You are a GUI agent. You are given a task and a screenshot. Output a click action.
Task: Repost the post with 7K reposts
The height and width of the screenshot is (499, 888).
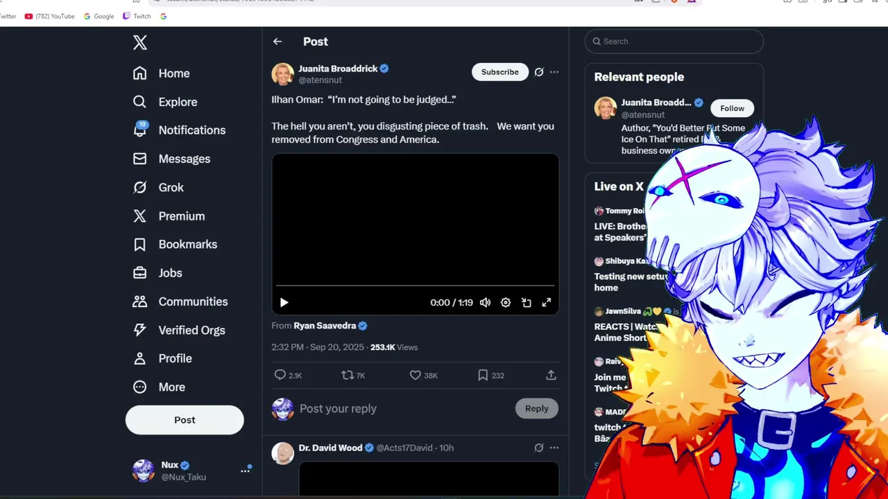click(348, 375)
